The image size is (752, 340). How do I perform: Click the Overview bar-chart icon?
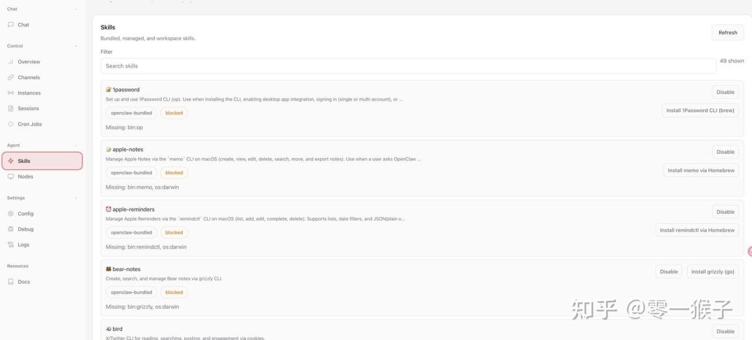point(11,62)
